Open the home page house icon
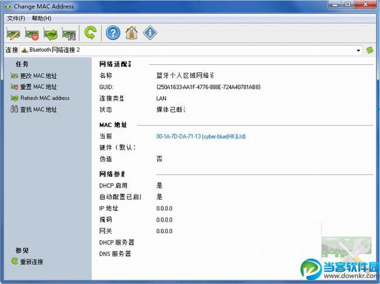This screenshot has height=284, width=380. point(132,33)
